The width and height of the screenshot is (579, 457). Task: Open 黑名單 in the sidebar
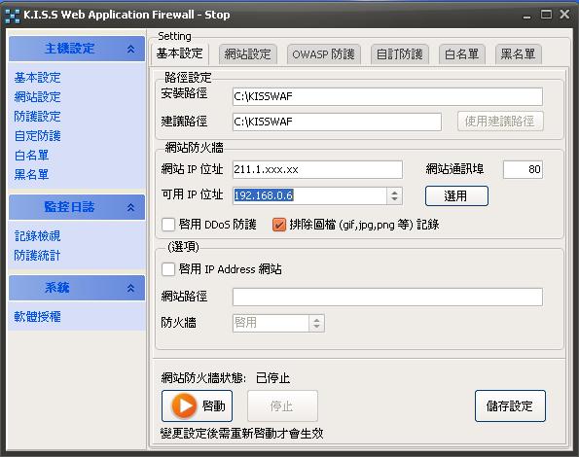pos(31,174)
